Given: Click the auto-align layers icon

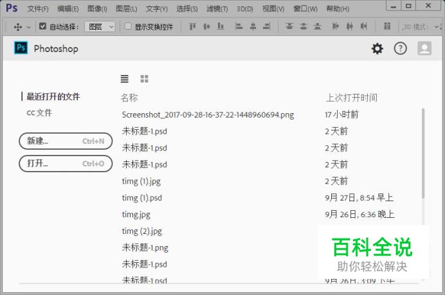Looking at the screenshot, I should point(387,26).
